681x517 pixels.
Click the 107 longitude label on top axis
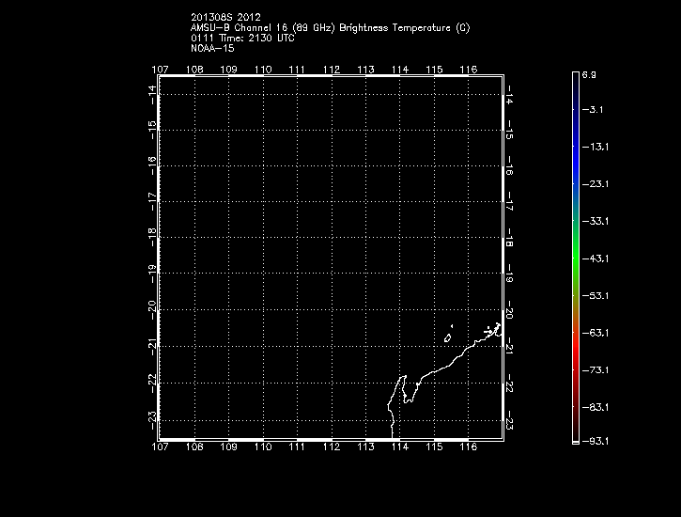point(160,70)
